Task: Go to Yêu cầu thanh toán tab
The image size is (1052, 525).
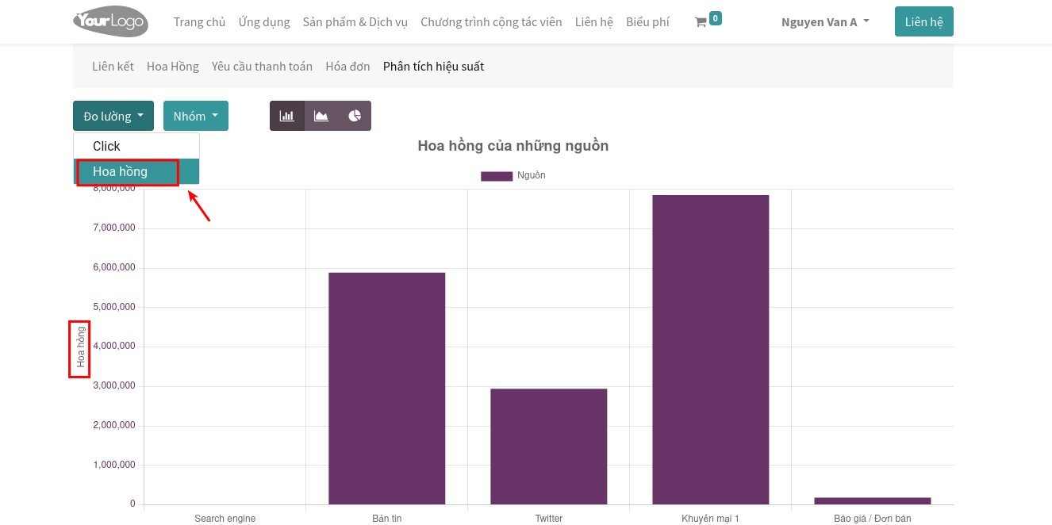Action: 262,67
